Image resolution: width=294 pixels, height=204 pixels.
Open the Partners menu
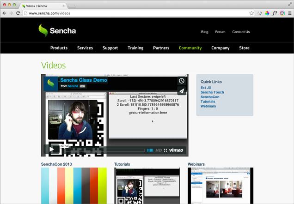coord(161,48)
